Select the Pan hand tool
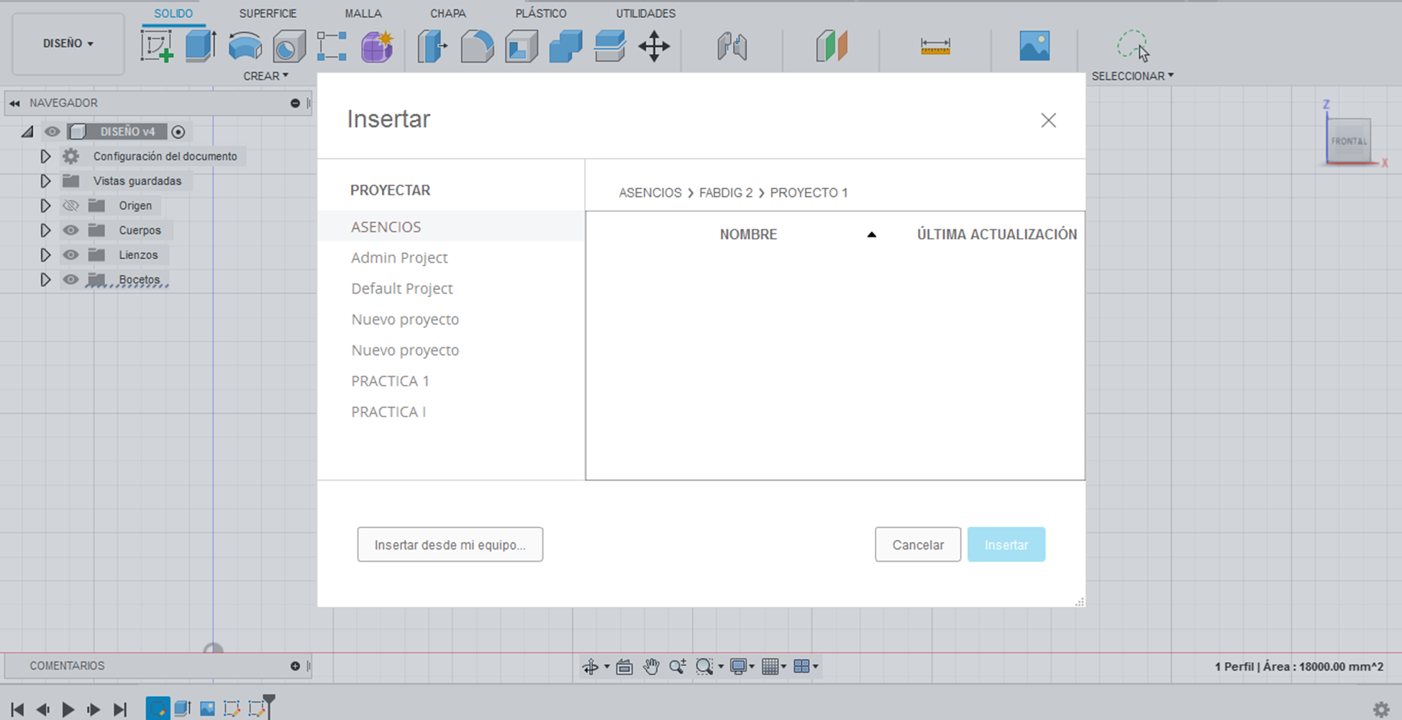The width and height of the screenshot is (1402, 720). tap(651, 667)
